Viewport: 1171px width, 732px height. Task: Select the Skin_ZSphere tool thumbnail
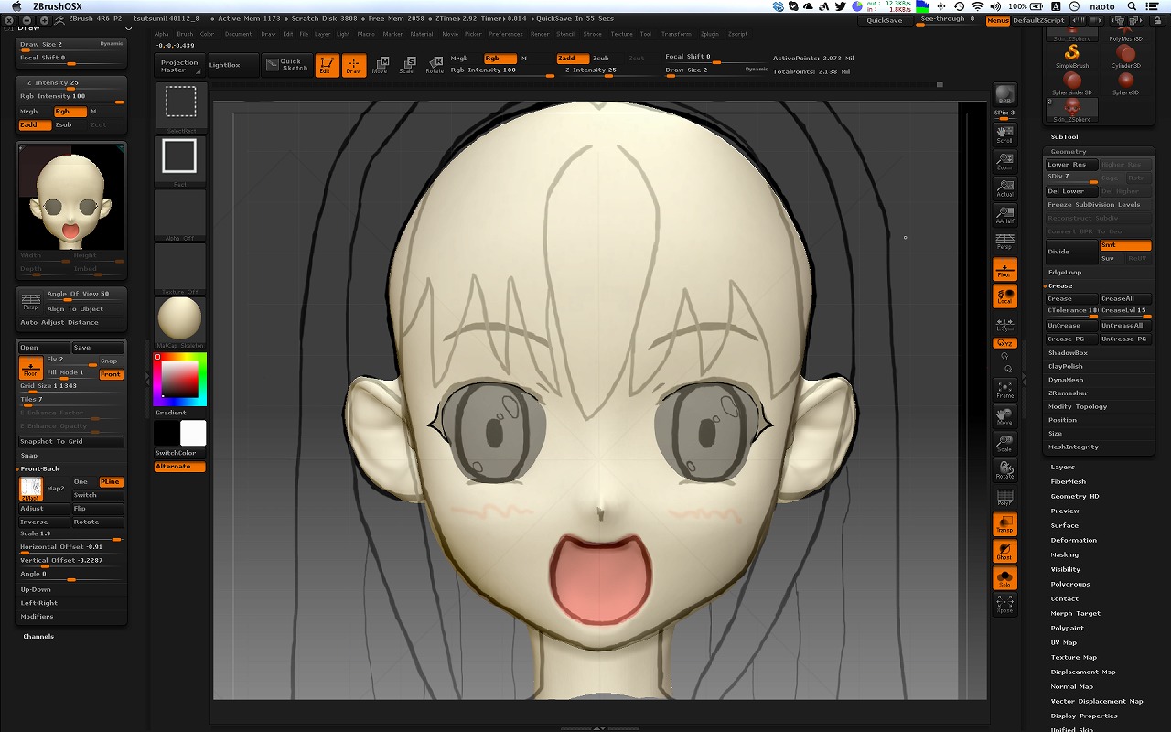pos(1071,111)
